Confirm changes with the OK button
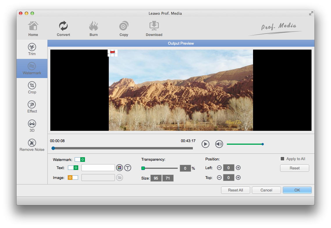 coord(297,190)
